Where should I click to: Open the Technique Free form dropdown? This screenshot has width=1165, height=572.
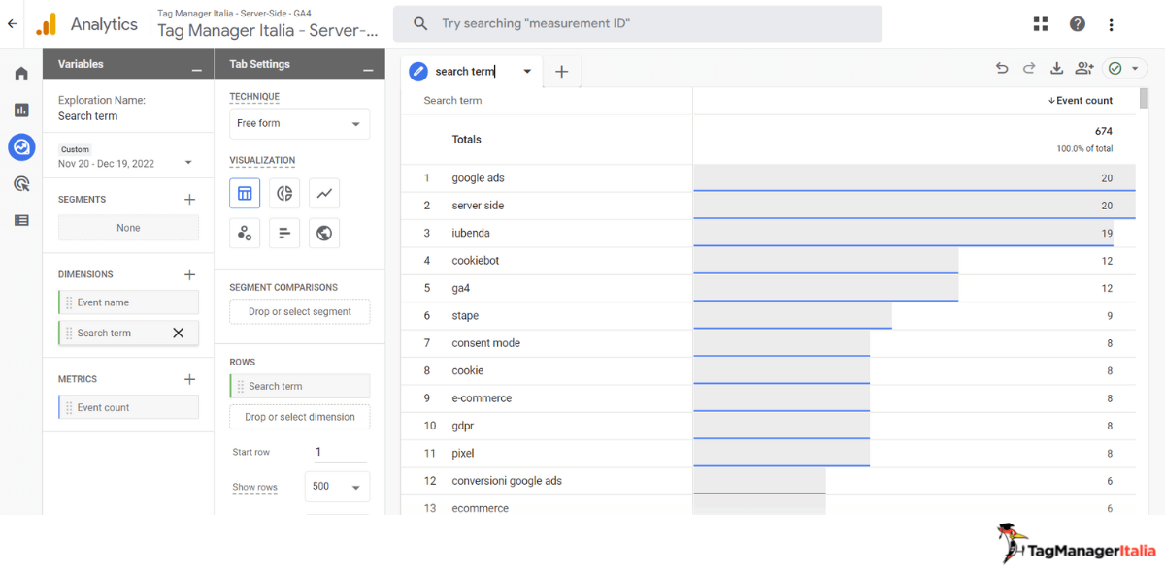point(299,123)
